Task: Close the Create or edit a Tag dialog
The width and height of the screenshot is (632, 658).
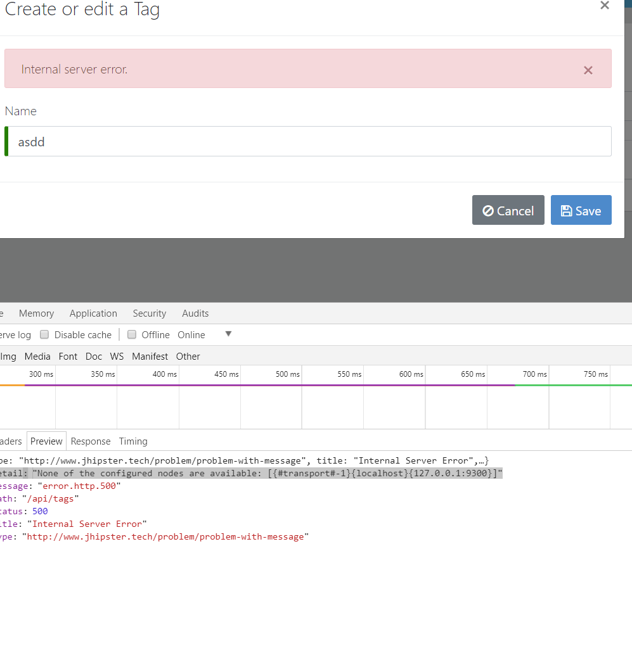Action: [604, 6]
